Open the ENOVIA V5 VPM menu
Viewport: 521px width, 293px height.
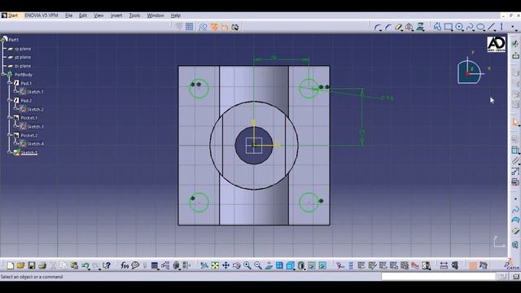point(42,15)
